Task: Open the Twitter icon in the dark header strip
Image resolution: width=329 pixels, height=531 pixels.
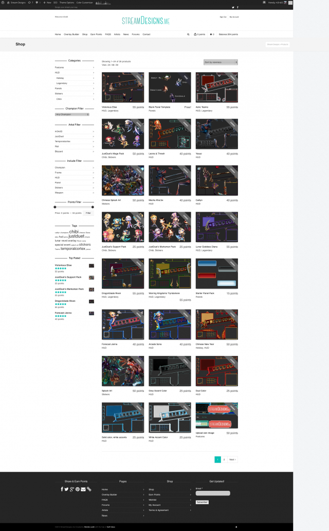Action: click(233, 7)
